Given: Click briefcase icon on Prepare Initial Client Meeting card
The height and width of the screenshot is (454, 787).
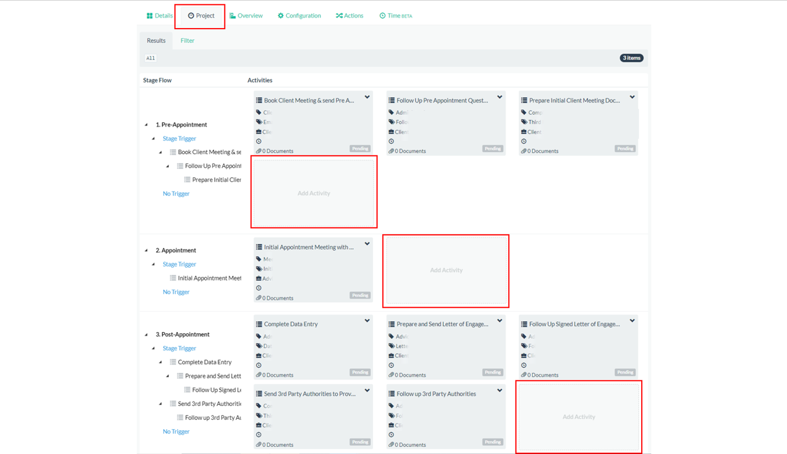Looking at the screenshot, I should coord(524,132).
